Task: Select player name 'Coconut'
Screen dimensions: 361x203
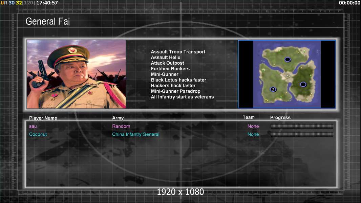Action: [38, 134]
